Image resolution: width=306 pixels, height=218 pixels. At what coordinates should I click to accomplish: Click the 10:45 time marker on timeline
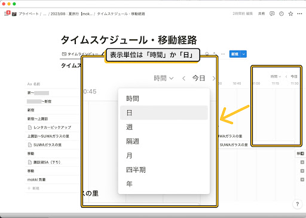[237, 83]
